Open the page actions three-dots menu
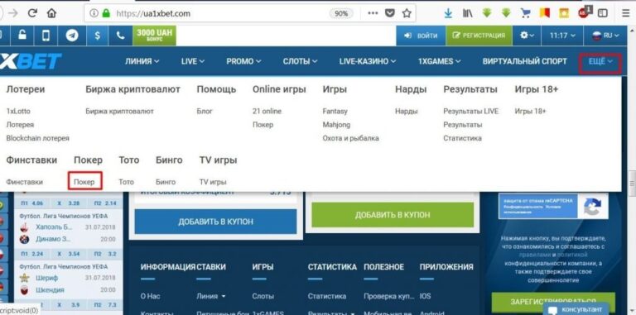Image resolution: width=636 pixels, height=315 pixels. click(x=373, y=13)
